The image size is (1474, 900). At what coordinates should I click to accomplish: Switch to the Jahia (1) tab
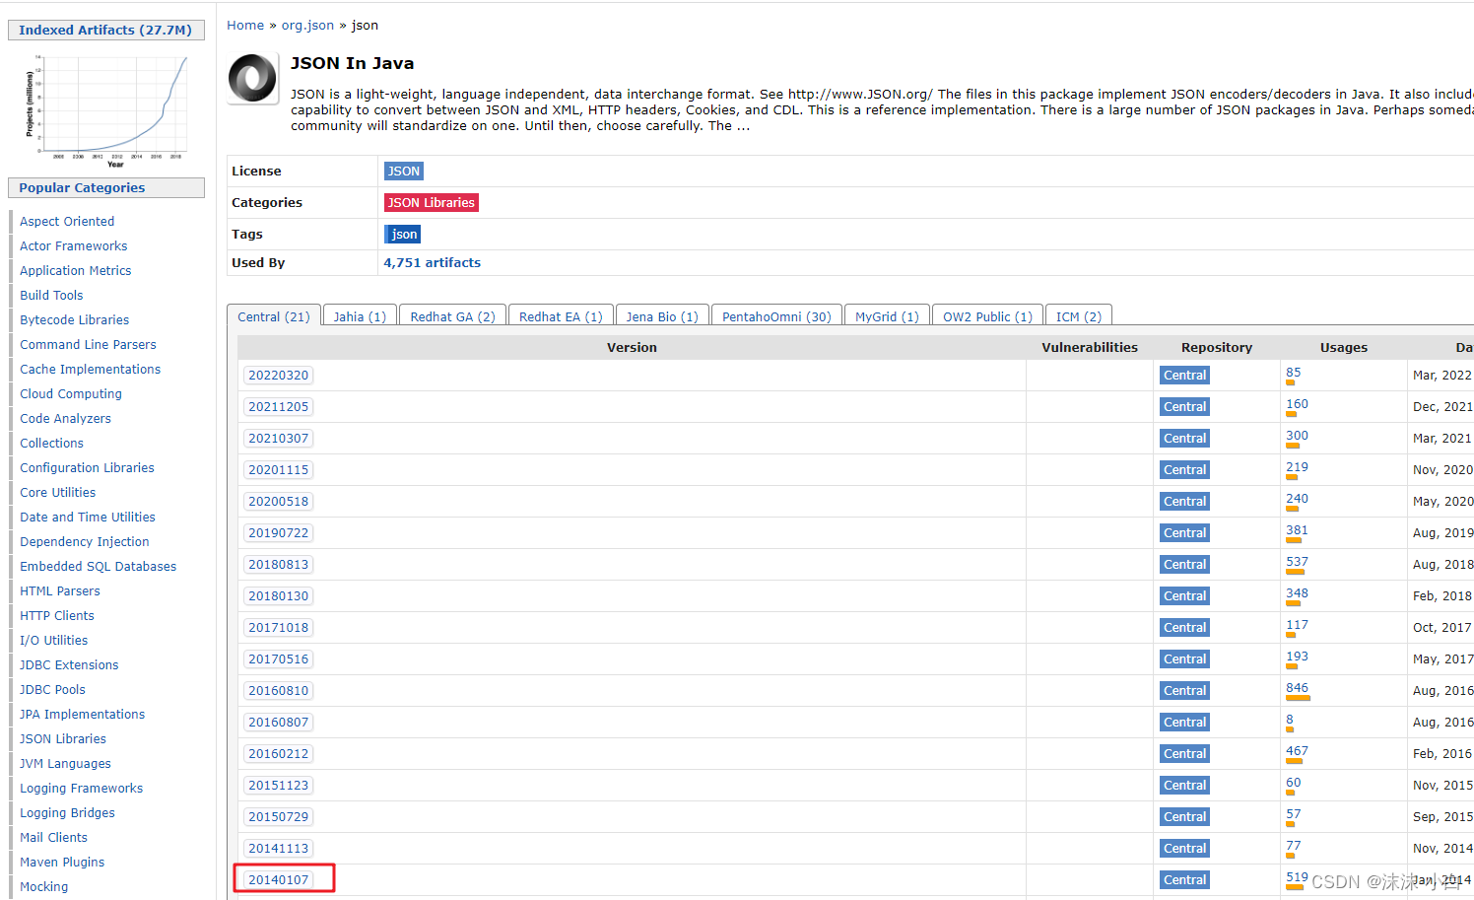(360, 316)
